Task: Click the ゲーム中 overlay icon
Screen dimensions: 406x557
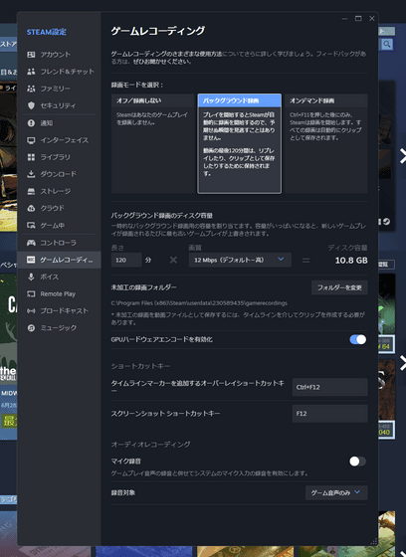Action: tap(31, 225)
